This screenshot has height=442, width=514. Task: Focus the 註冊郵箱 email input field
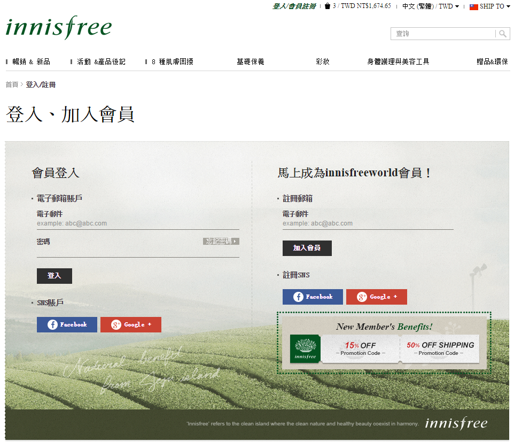(x=368, y=223)
